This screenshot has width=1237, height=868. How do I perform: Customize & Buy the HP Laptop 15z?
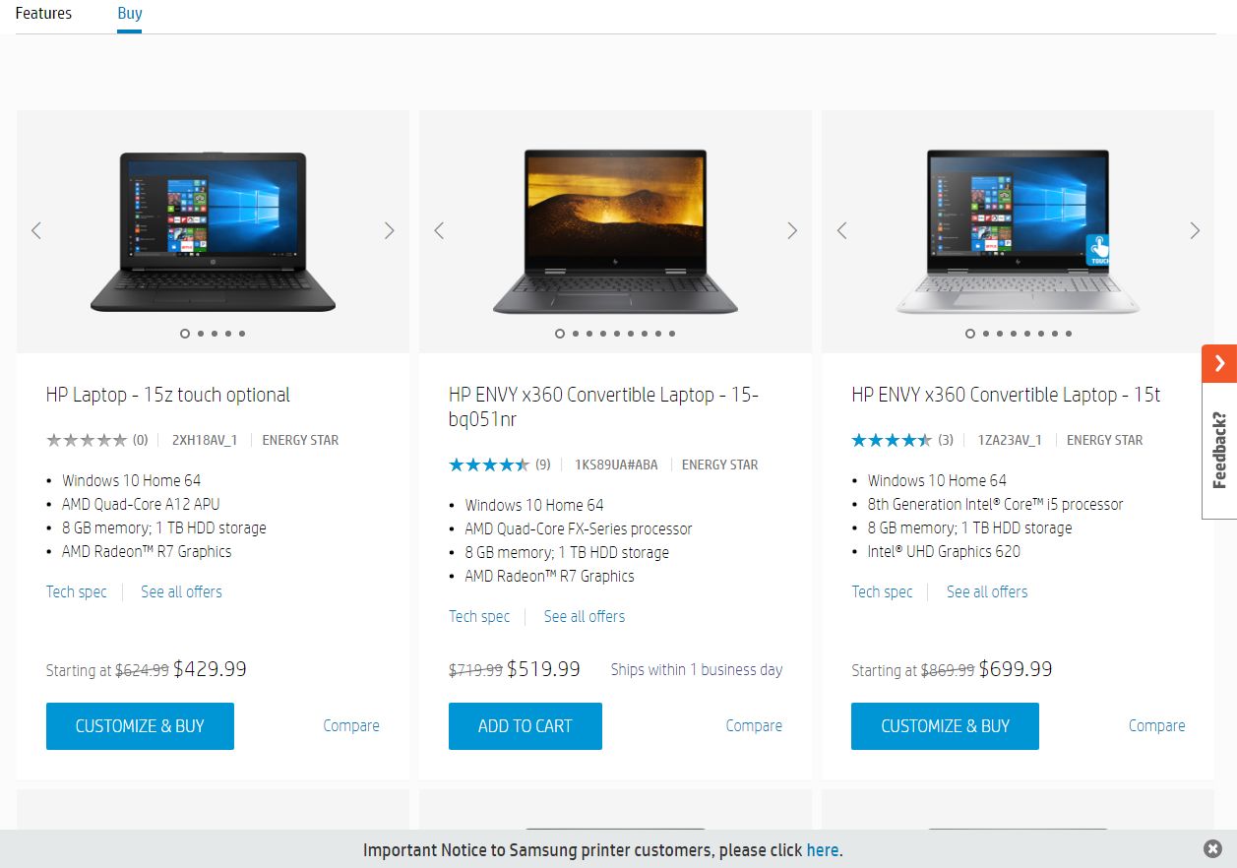tap(140, 726)
